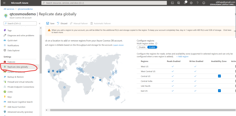This screenshot has height=116, width=236.
Task: Open Tags in the sidebar
Action: click(9, 30)
